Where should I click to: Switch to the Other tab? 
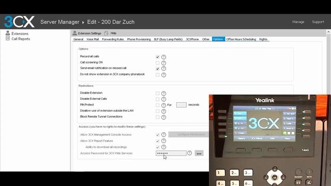click(206, 39)
